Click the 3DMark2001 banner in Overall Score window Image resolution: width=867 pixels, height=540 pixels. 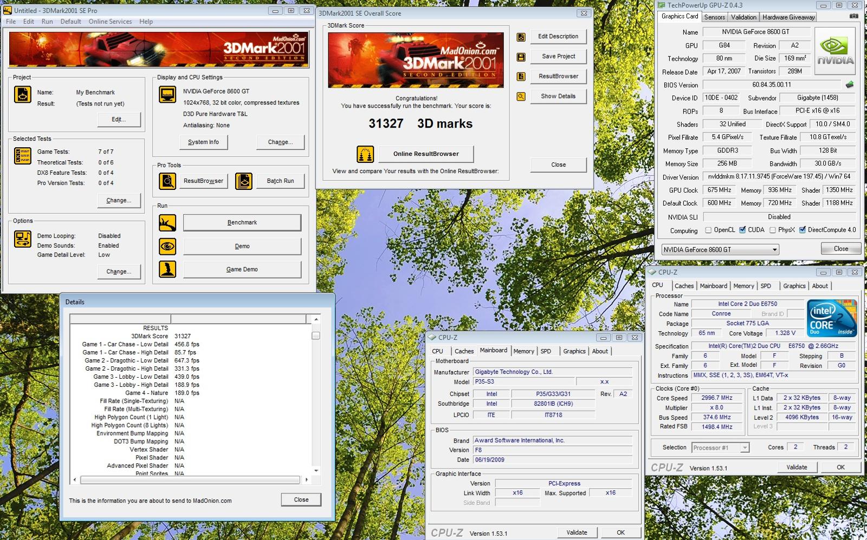416,60
